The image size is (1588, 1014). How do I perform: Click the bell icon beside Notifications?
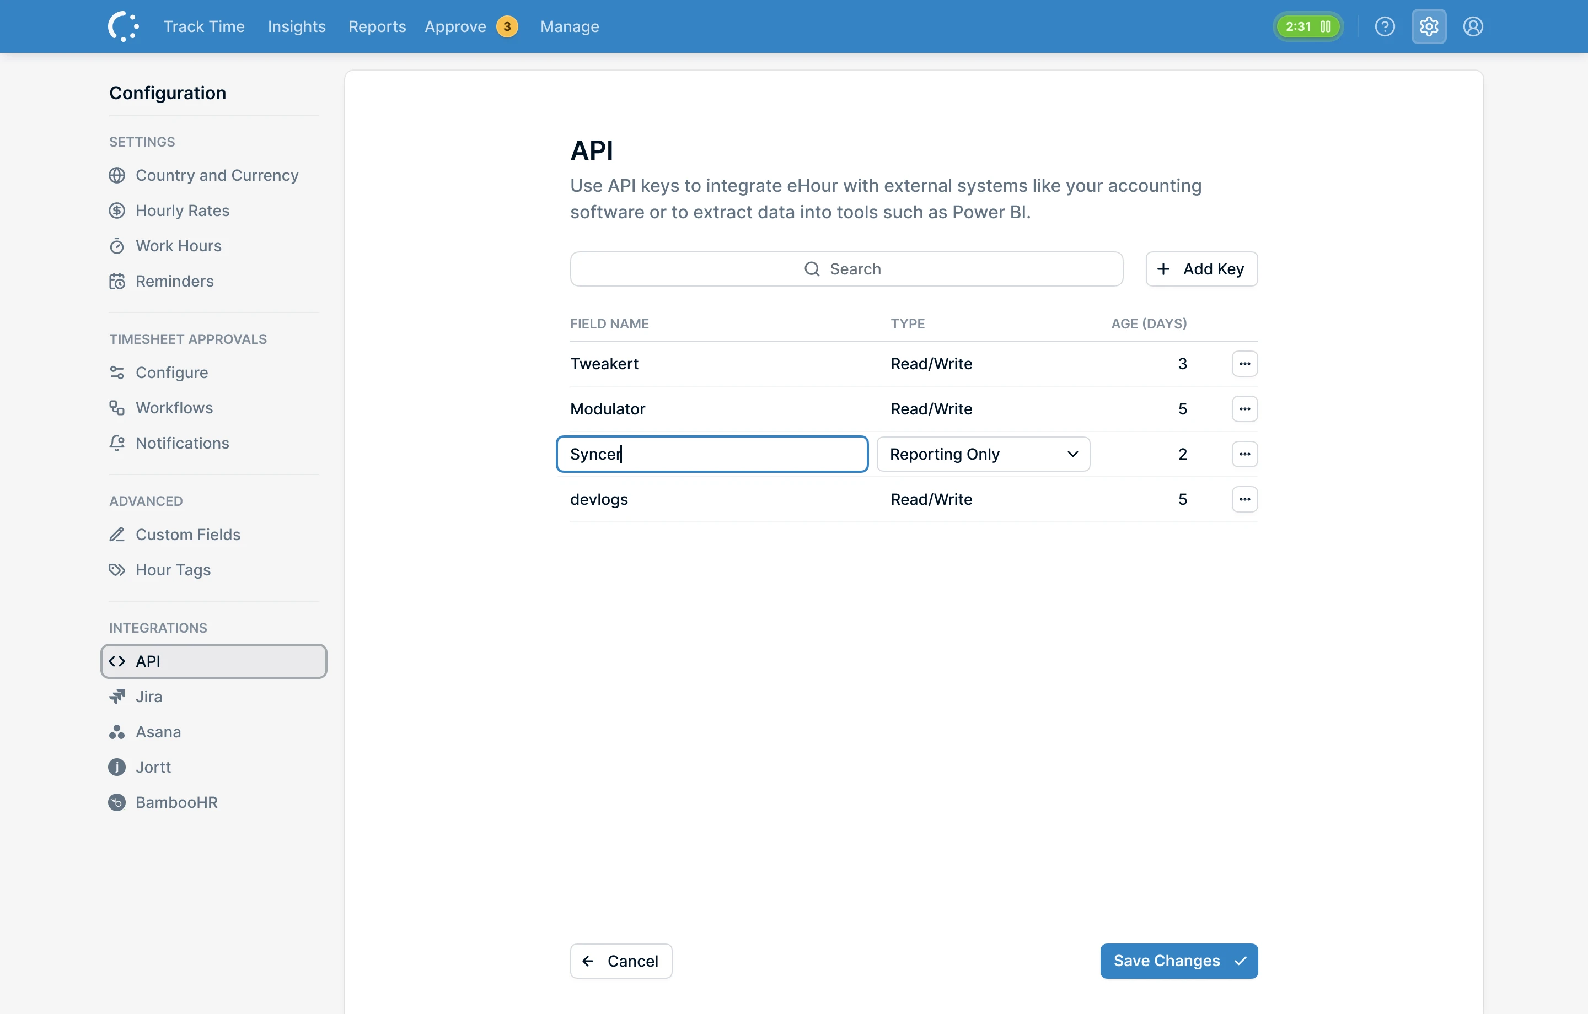point(117,443)
